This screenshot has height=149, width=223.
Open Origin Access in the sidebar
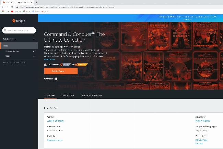[x=10, y=39]
